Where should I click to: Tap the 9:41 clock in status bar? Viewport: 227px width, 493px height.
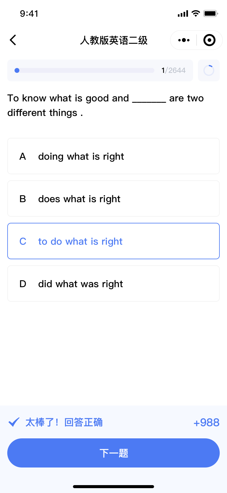click(x=29, y=13)
